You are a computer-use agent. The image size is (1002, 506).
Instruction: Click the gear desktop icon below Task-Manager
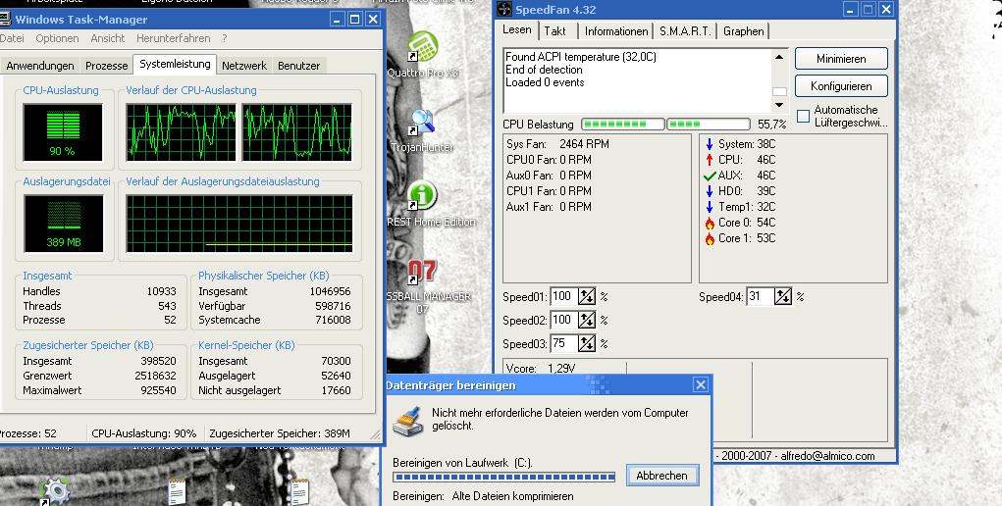click(56, 491)
